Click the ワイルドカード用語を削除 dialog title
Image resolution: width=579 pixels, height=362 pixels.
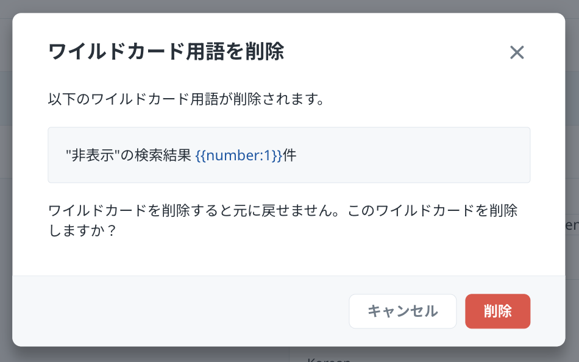click(x=166, y=52)
